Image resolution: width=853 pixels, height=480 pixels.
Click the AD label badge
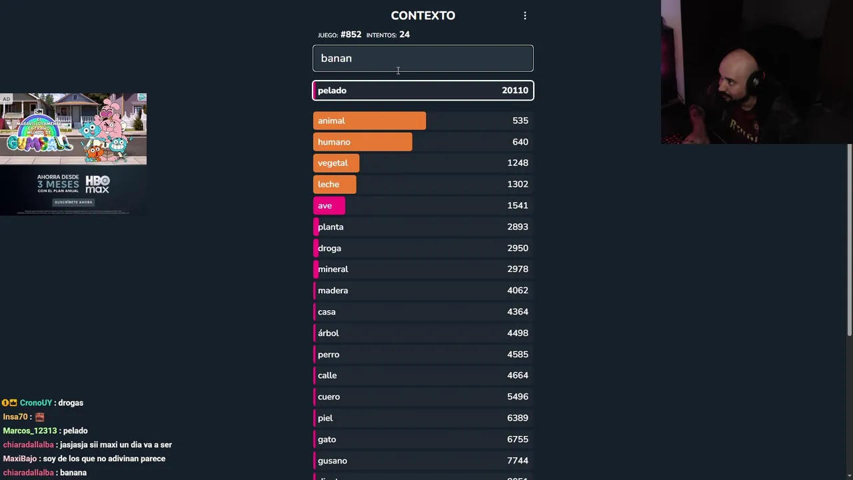pos(6,99)
